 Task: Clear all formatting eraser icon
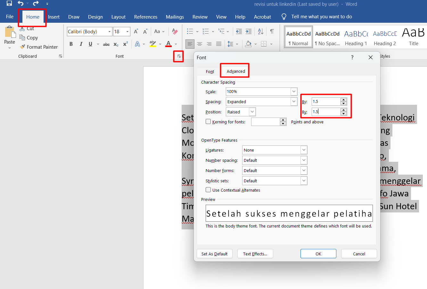[x=175, y=31]
